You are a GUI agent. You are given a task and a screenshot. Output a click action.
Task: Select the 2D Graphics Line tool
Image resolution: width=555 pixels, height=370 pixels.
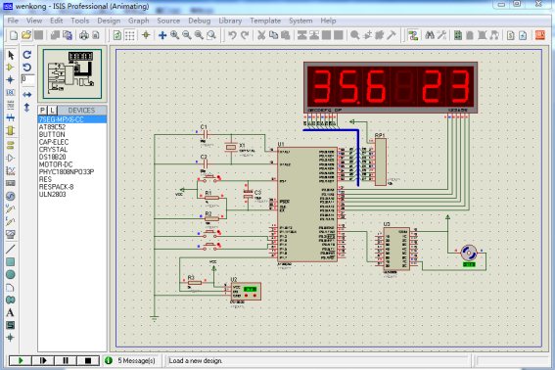[10, 249]
